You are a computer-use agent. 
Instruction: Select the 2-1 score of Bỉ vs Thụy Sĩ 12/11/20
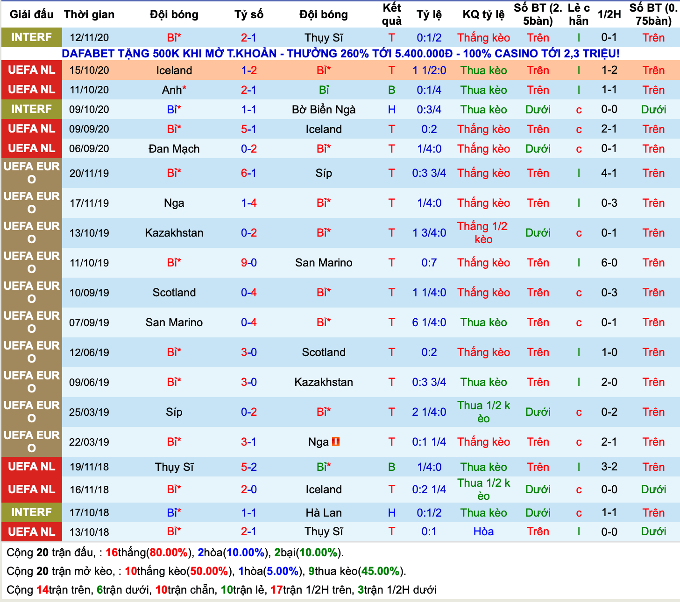248,38
